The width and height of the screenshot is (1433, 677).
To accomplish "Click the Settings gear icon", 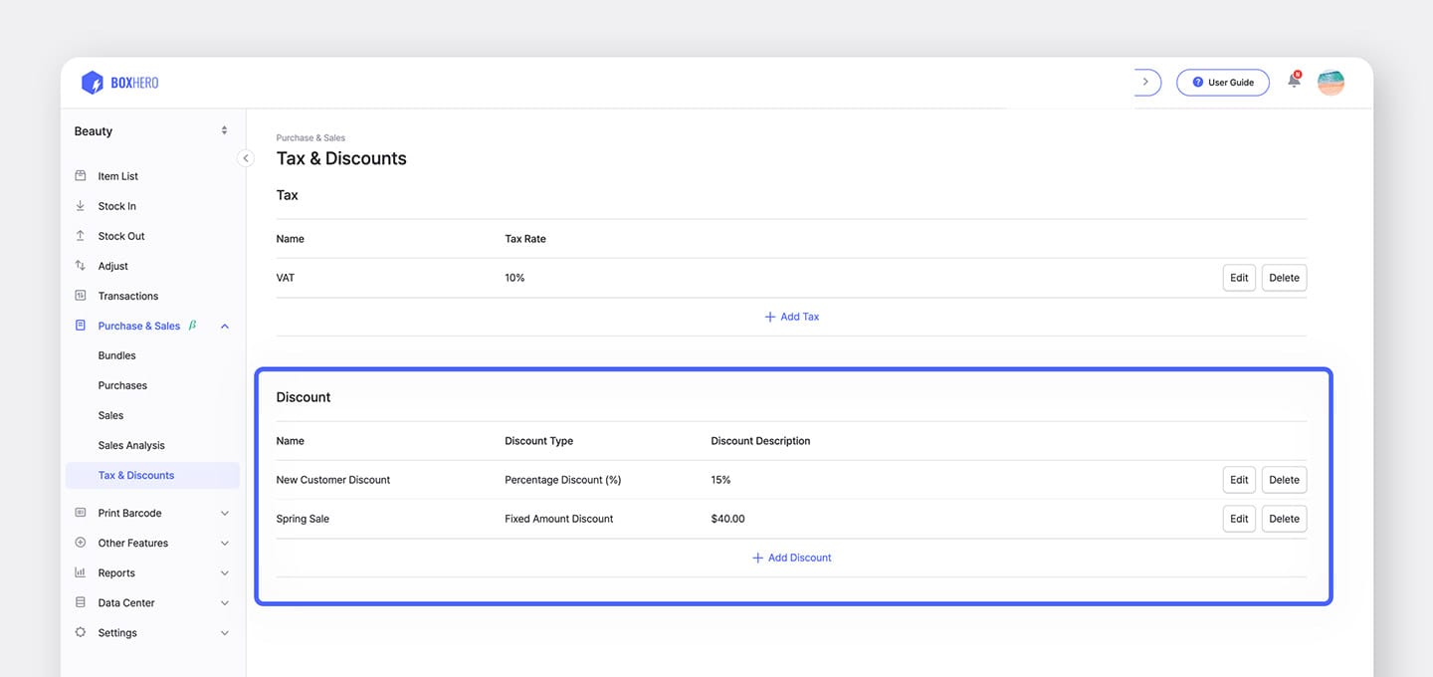I will 81,632.
